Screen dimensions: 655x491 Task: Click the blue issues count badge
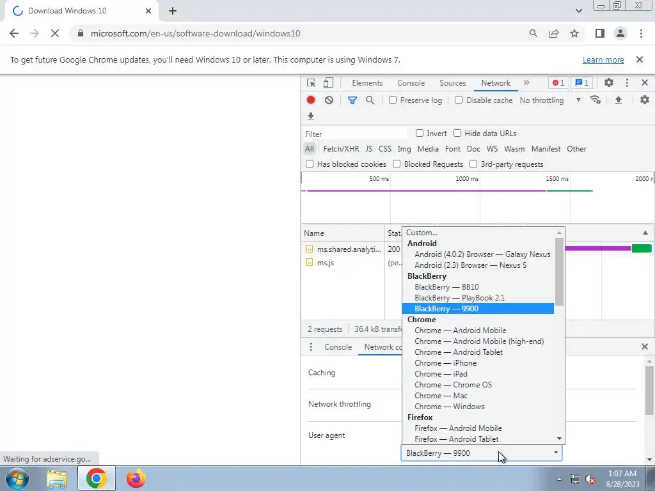coord(582,82)
